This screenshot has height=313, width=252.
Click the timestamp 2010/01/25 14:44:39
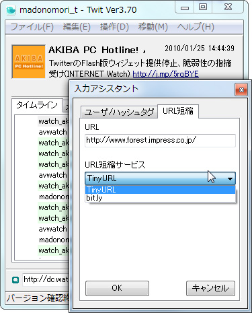(200, 48)
